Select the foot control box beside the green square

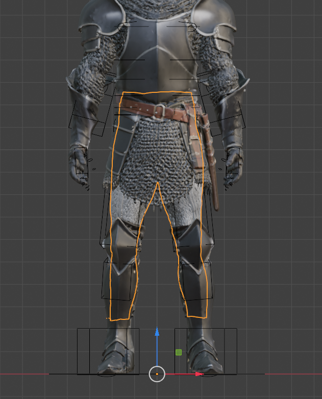point(206,351)
